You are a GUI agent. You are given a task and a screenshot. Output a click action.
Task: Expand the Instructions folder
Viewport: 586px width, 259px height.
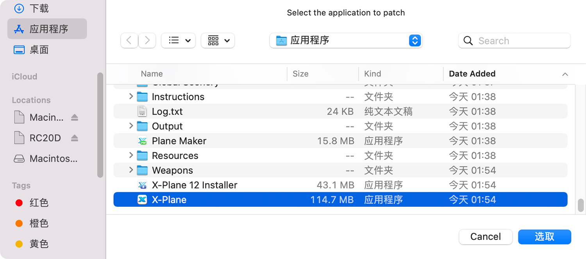[x=131, y=96]
